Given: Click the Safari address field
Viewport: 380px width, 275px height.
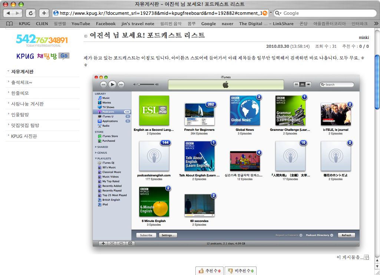Looking at the screenshot, I should [160, 13].
